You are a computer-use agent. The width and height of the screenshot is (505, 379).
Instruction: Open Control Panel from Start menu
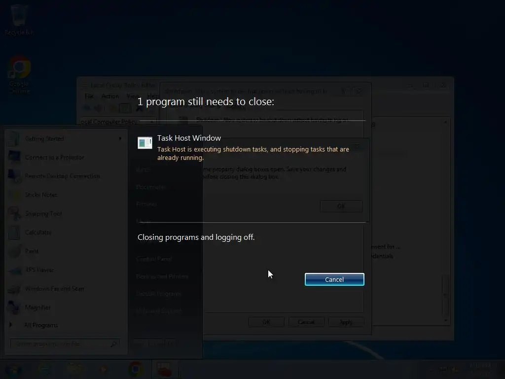154,259
